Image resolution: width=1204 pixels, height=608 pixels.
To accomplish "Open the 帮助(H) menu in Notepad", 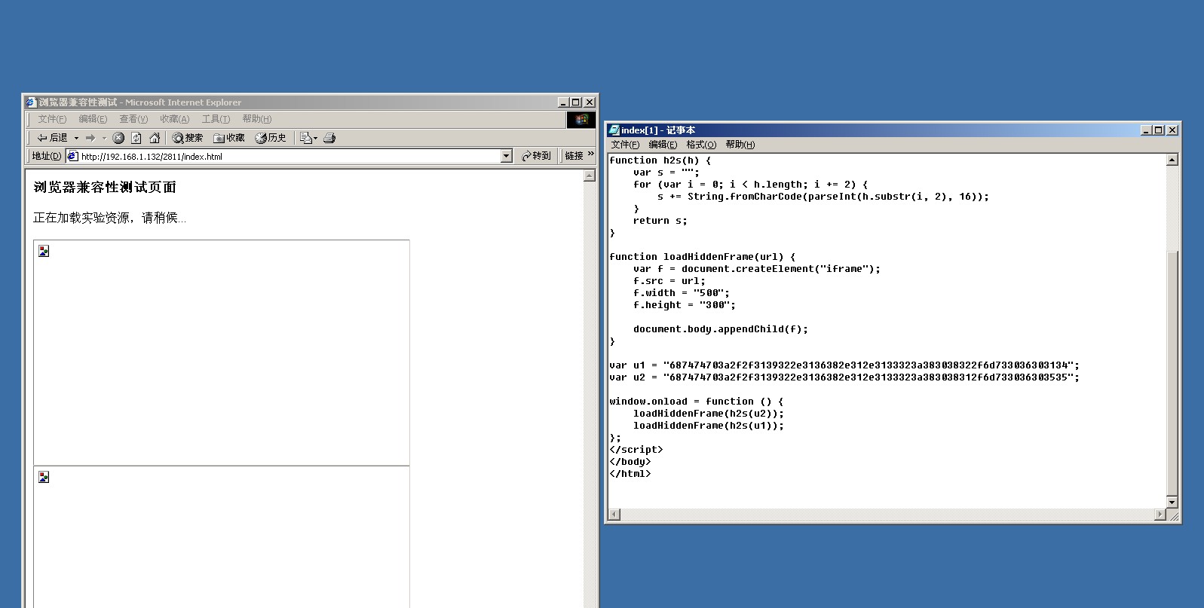I will (x=740, y=145).
